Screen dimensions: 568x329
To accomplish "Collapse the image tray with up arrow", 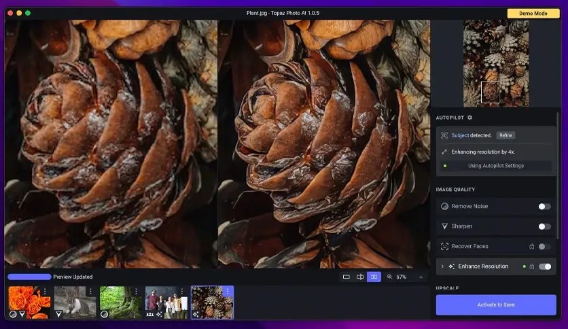I will point(421,277).
